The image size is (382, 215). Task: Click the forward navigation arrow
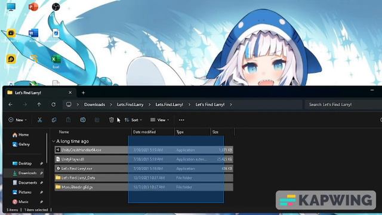point(25,105)
